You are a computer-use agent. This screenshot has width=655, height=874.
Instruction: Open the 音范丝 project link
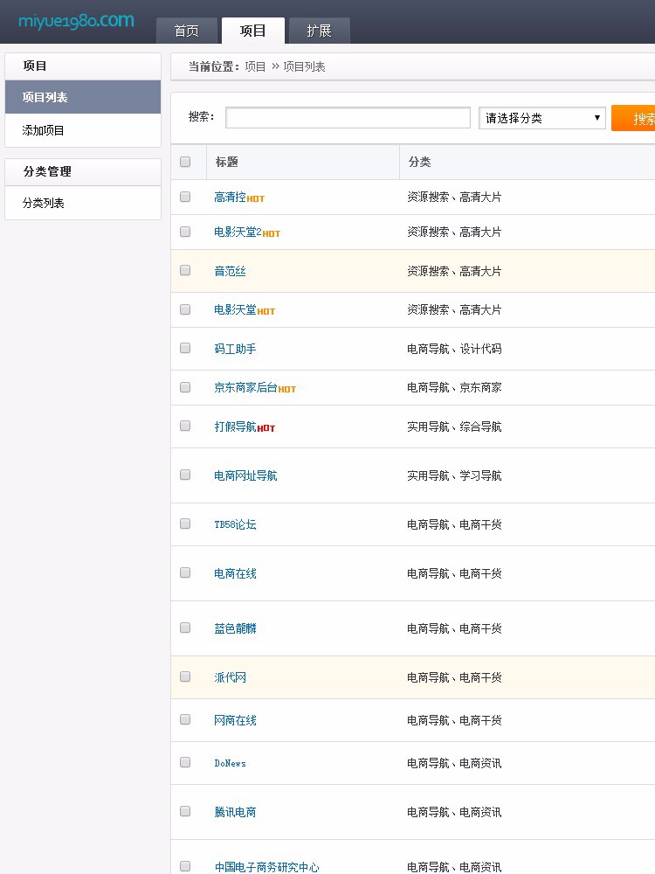click(x=230, y=271)
